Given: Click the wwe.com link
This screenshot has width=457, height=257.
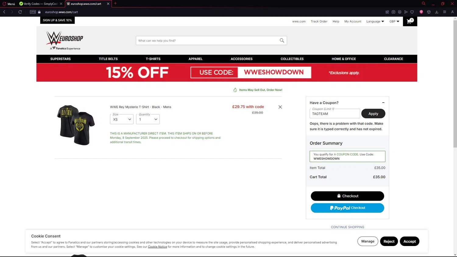Looking at the screenshot, I should click(299, 21).
